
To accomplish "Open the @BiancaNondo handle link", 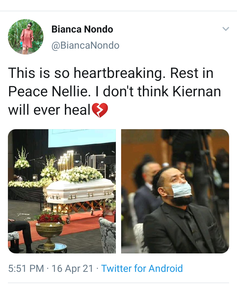I will [x=85, y=45].
